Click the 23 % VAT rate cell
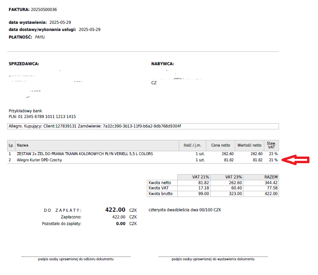Image resolution: width=318 pixels, height=275 pixels. click(x=273, y=154)
